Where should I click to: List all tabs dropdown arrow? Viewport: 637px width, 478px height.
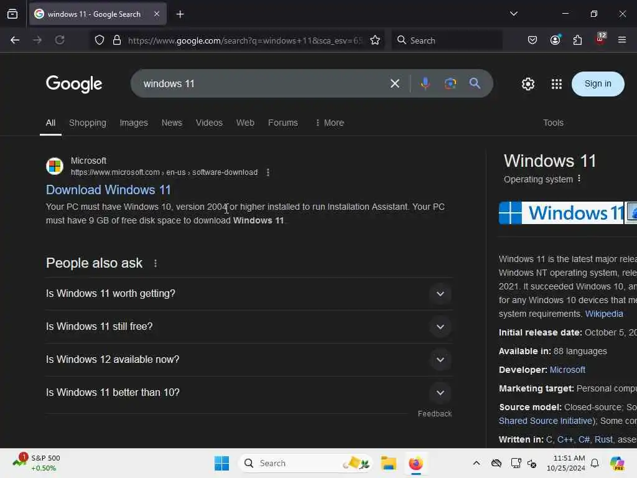click(513, 14)
